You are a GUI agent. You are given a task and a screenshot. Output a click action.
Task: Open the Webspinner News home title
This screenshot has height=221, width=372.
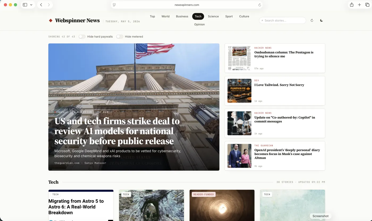click(x=77, y=20)
